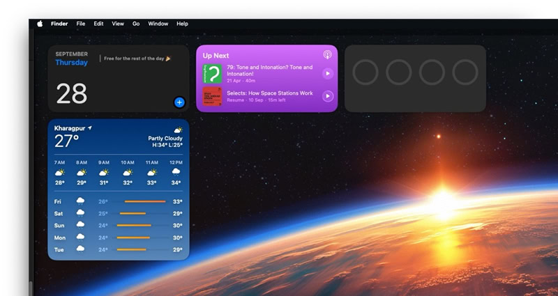Click Friday's rain cloud icon
This screenshot has height=296, width=558.
[80, 201]
